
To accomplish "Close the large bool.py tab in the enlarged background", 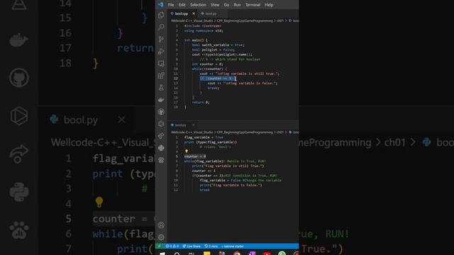I will (x=121, y=120).
